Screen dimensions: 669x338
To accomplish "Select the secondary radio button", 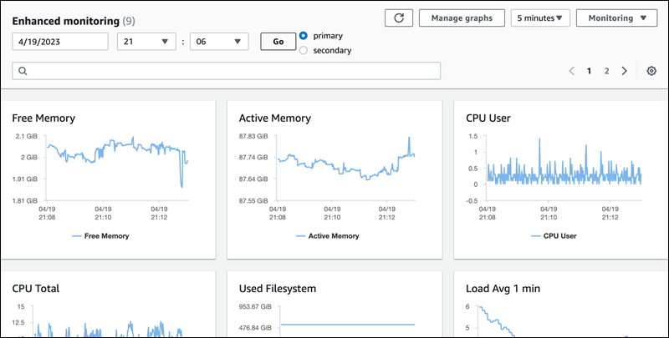I will pos(304,50).
